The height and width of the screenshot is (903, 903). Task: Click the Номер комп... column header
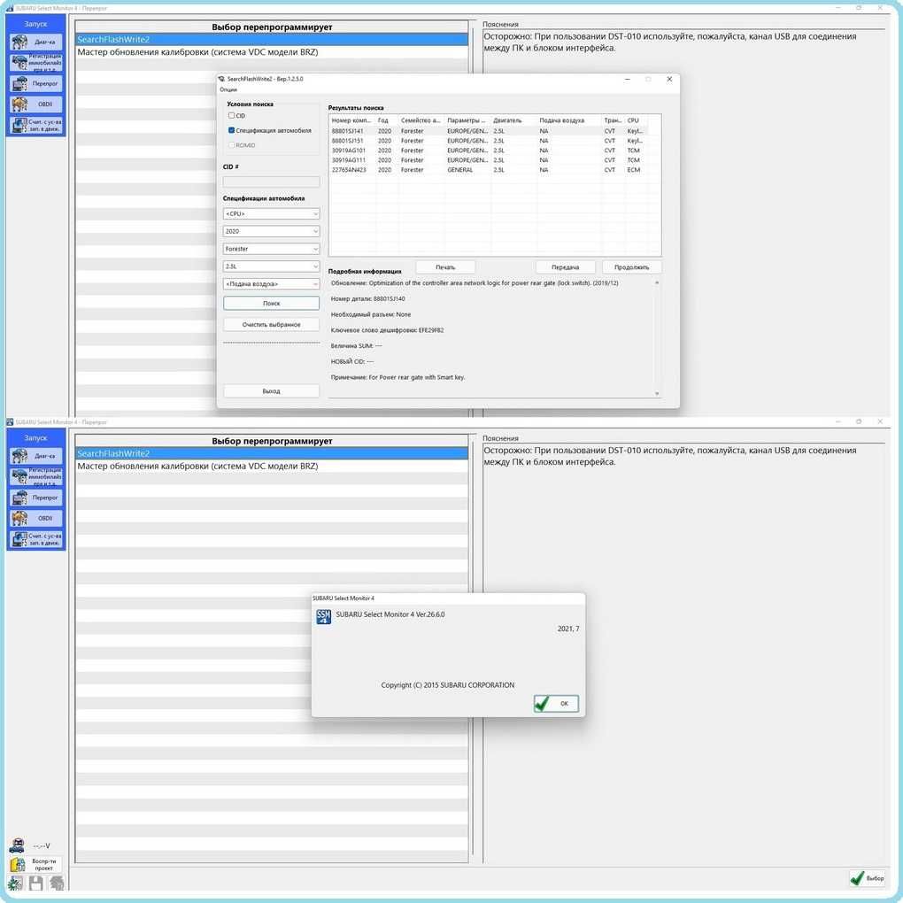click(x=352, y=120)
